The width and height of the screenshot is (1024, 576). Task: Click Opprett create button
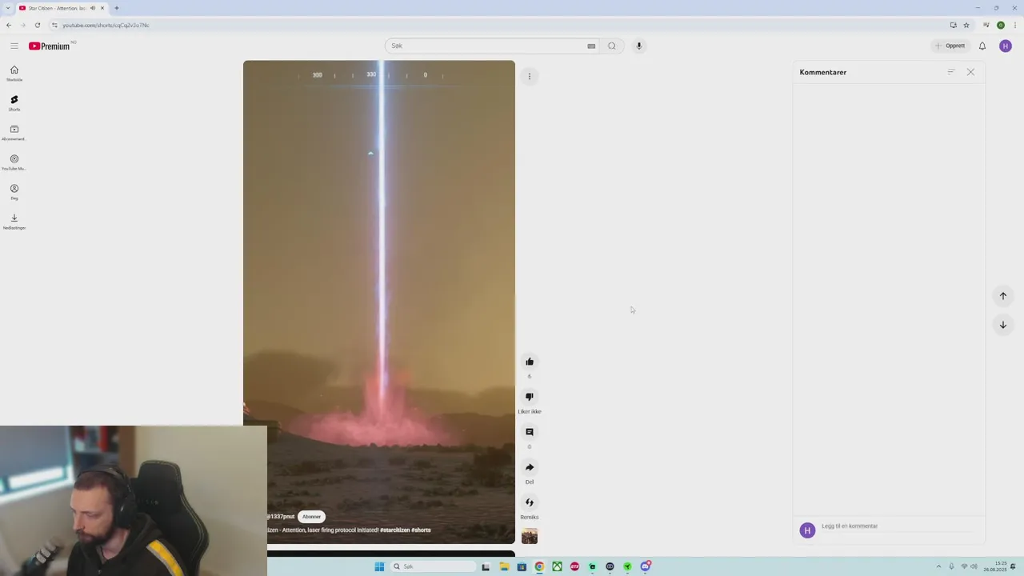pyautogui.click(x=950, y=46)
